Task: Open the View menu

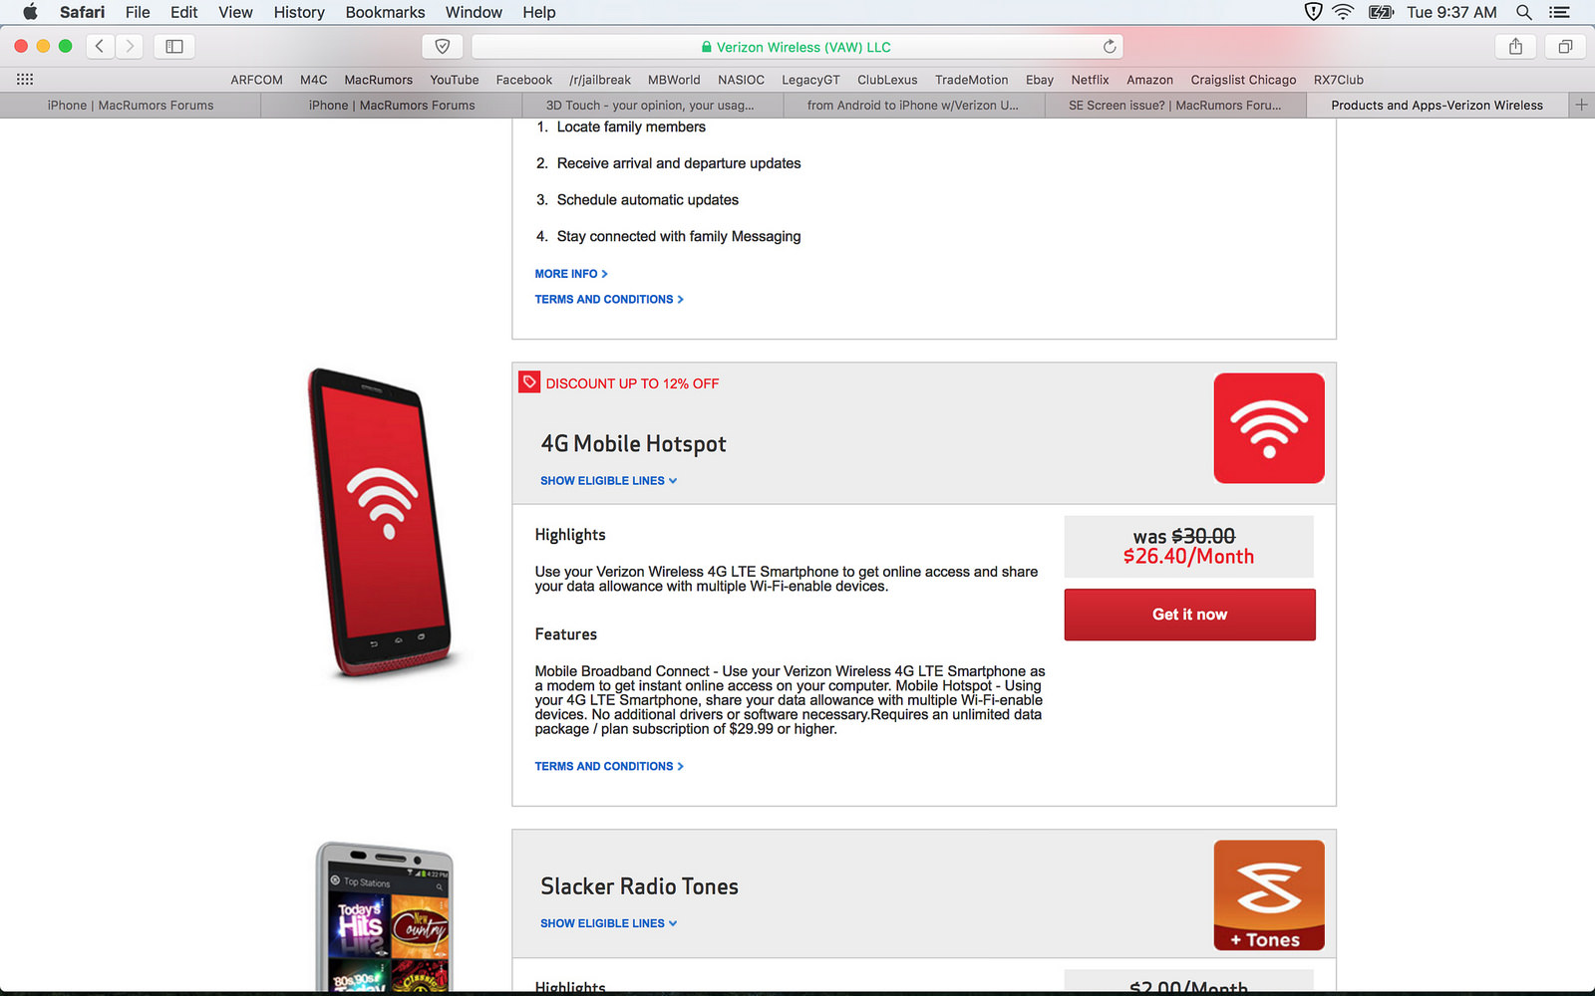Action: [x=236, y=12]
